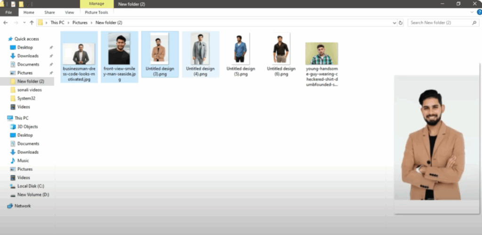Open Pictures under Quick access
This screenshot has height=235, width=482.
(x=24, y=73)
